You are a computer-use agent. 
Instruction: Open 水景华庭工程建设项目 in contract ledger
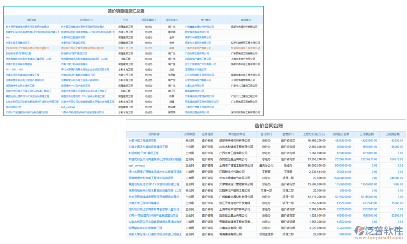point(142,140)
